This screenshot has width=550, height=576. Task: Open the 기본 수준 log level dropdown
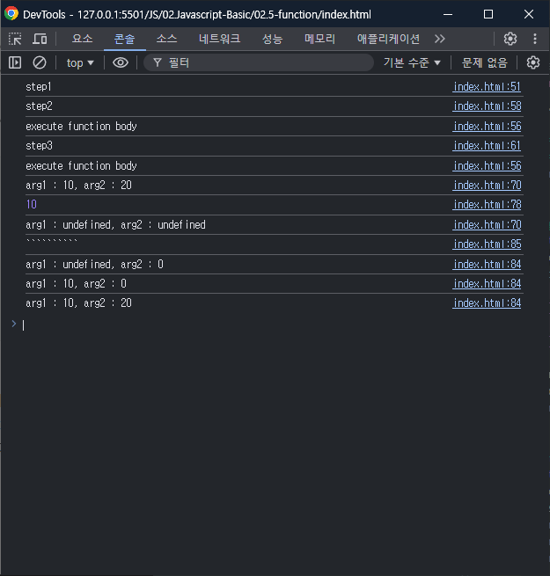(x=412, y=62)
